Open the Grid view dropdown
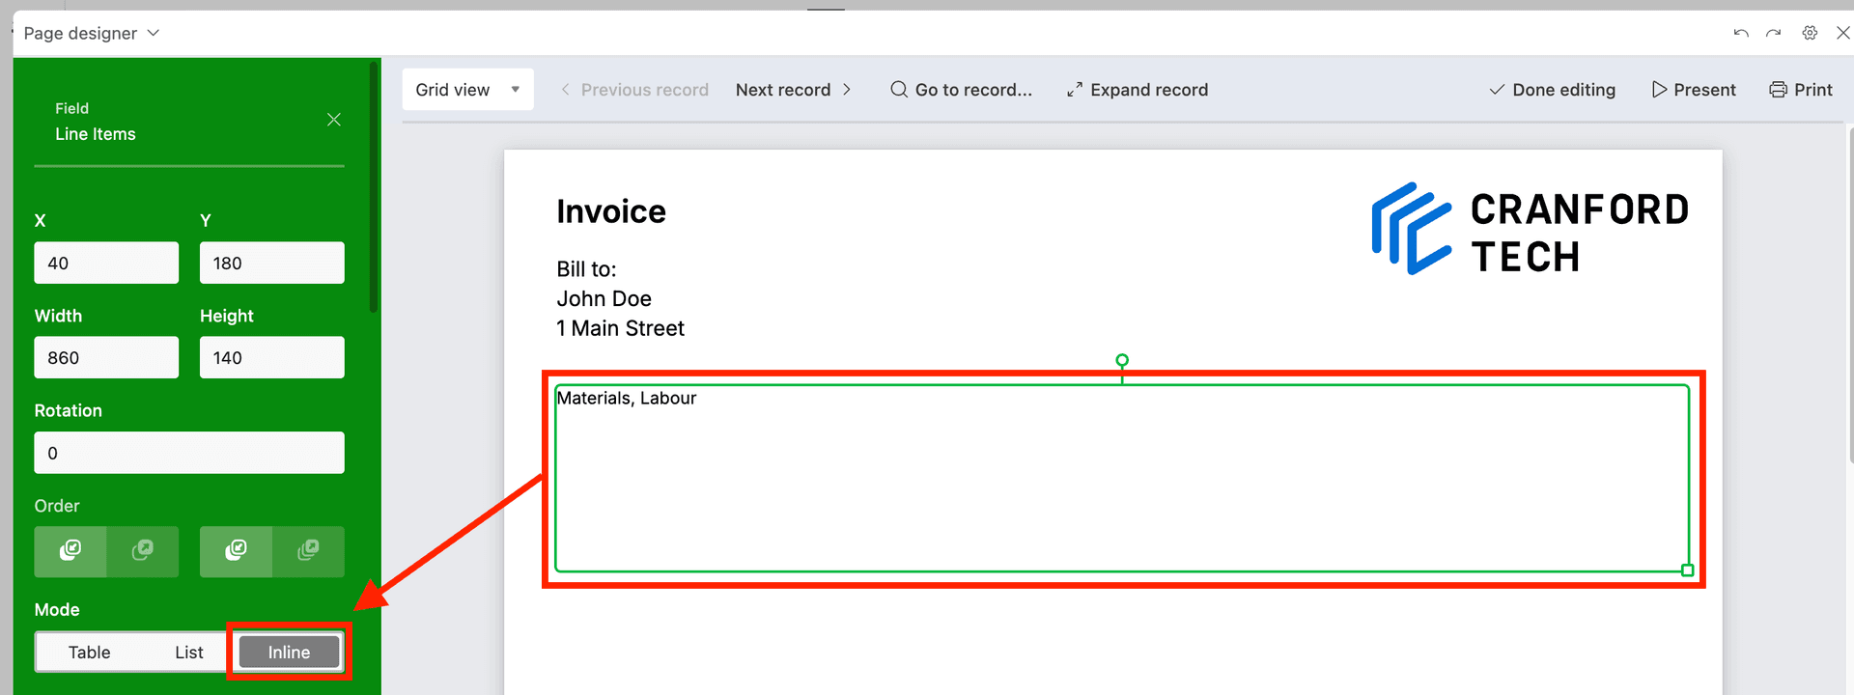 468,90
